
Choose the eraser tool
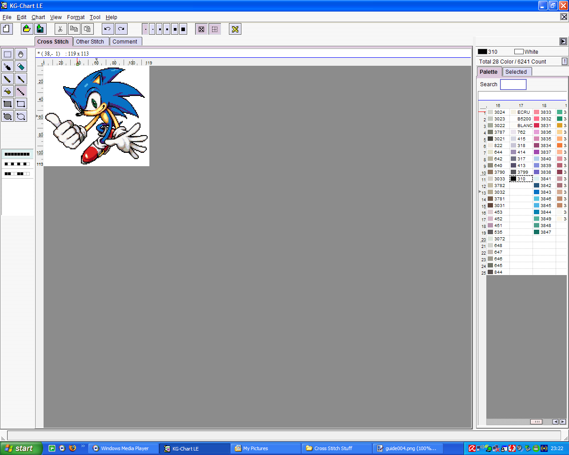point(21,67)
